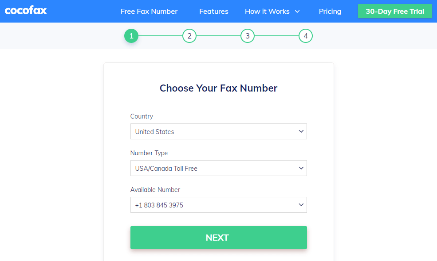Expand the How it Works menu chevron
Viewport: 437px width, 261px height.
(x=297, y=12)
